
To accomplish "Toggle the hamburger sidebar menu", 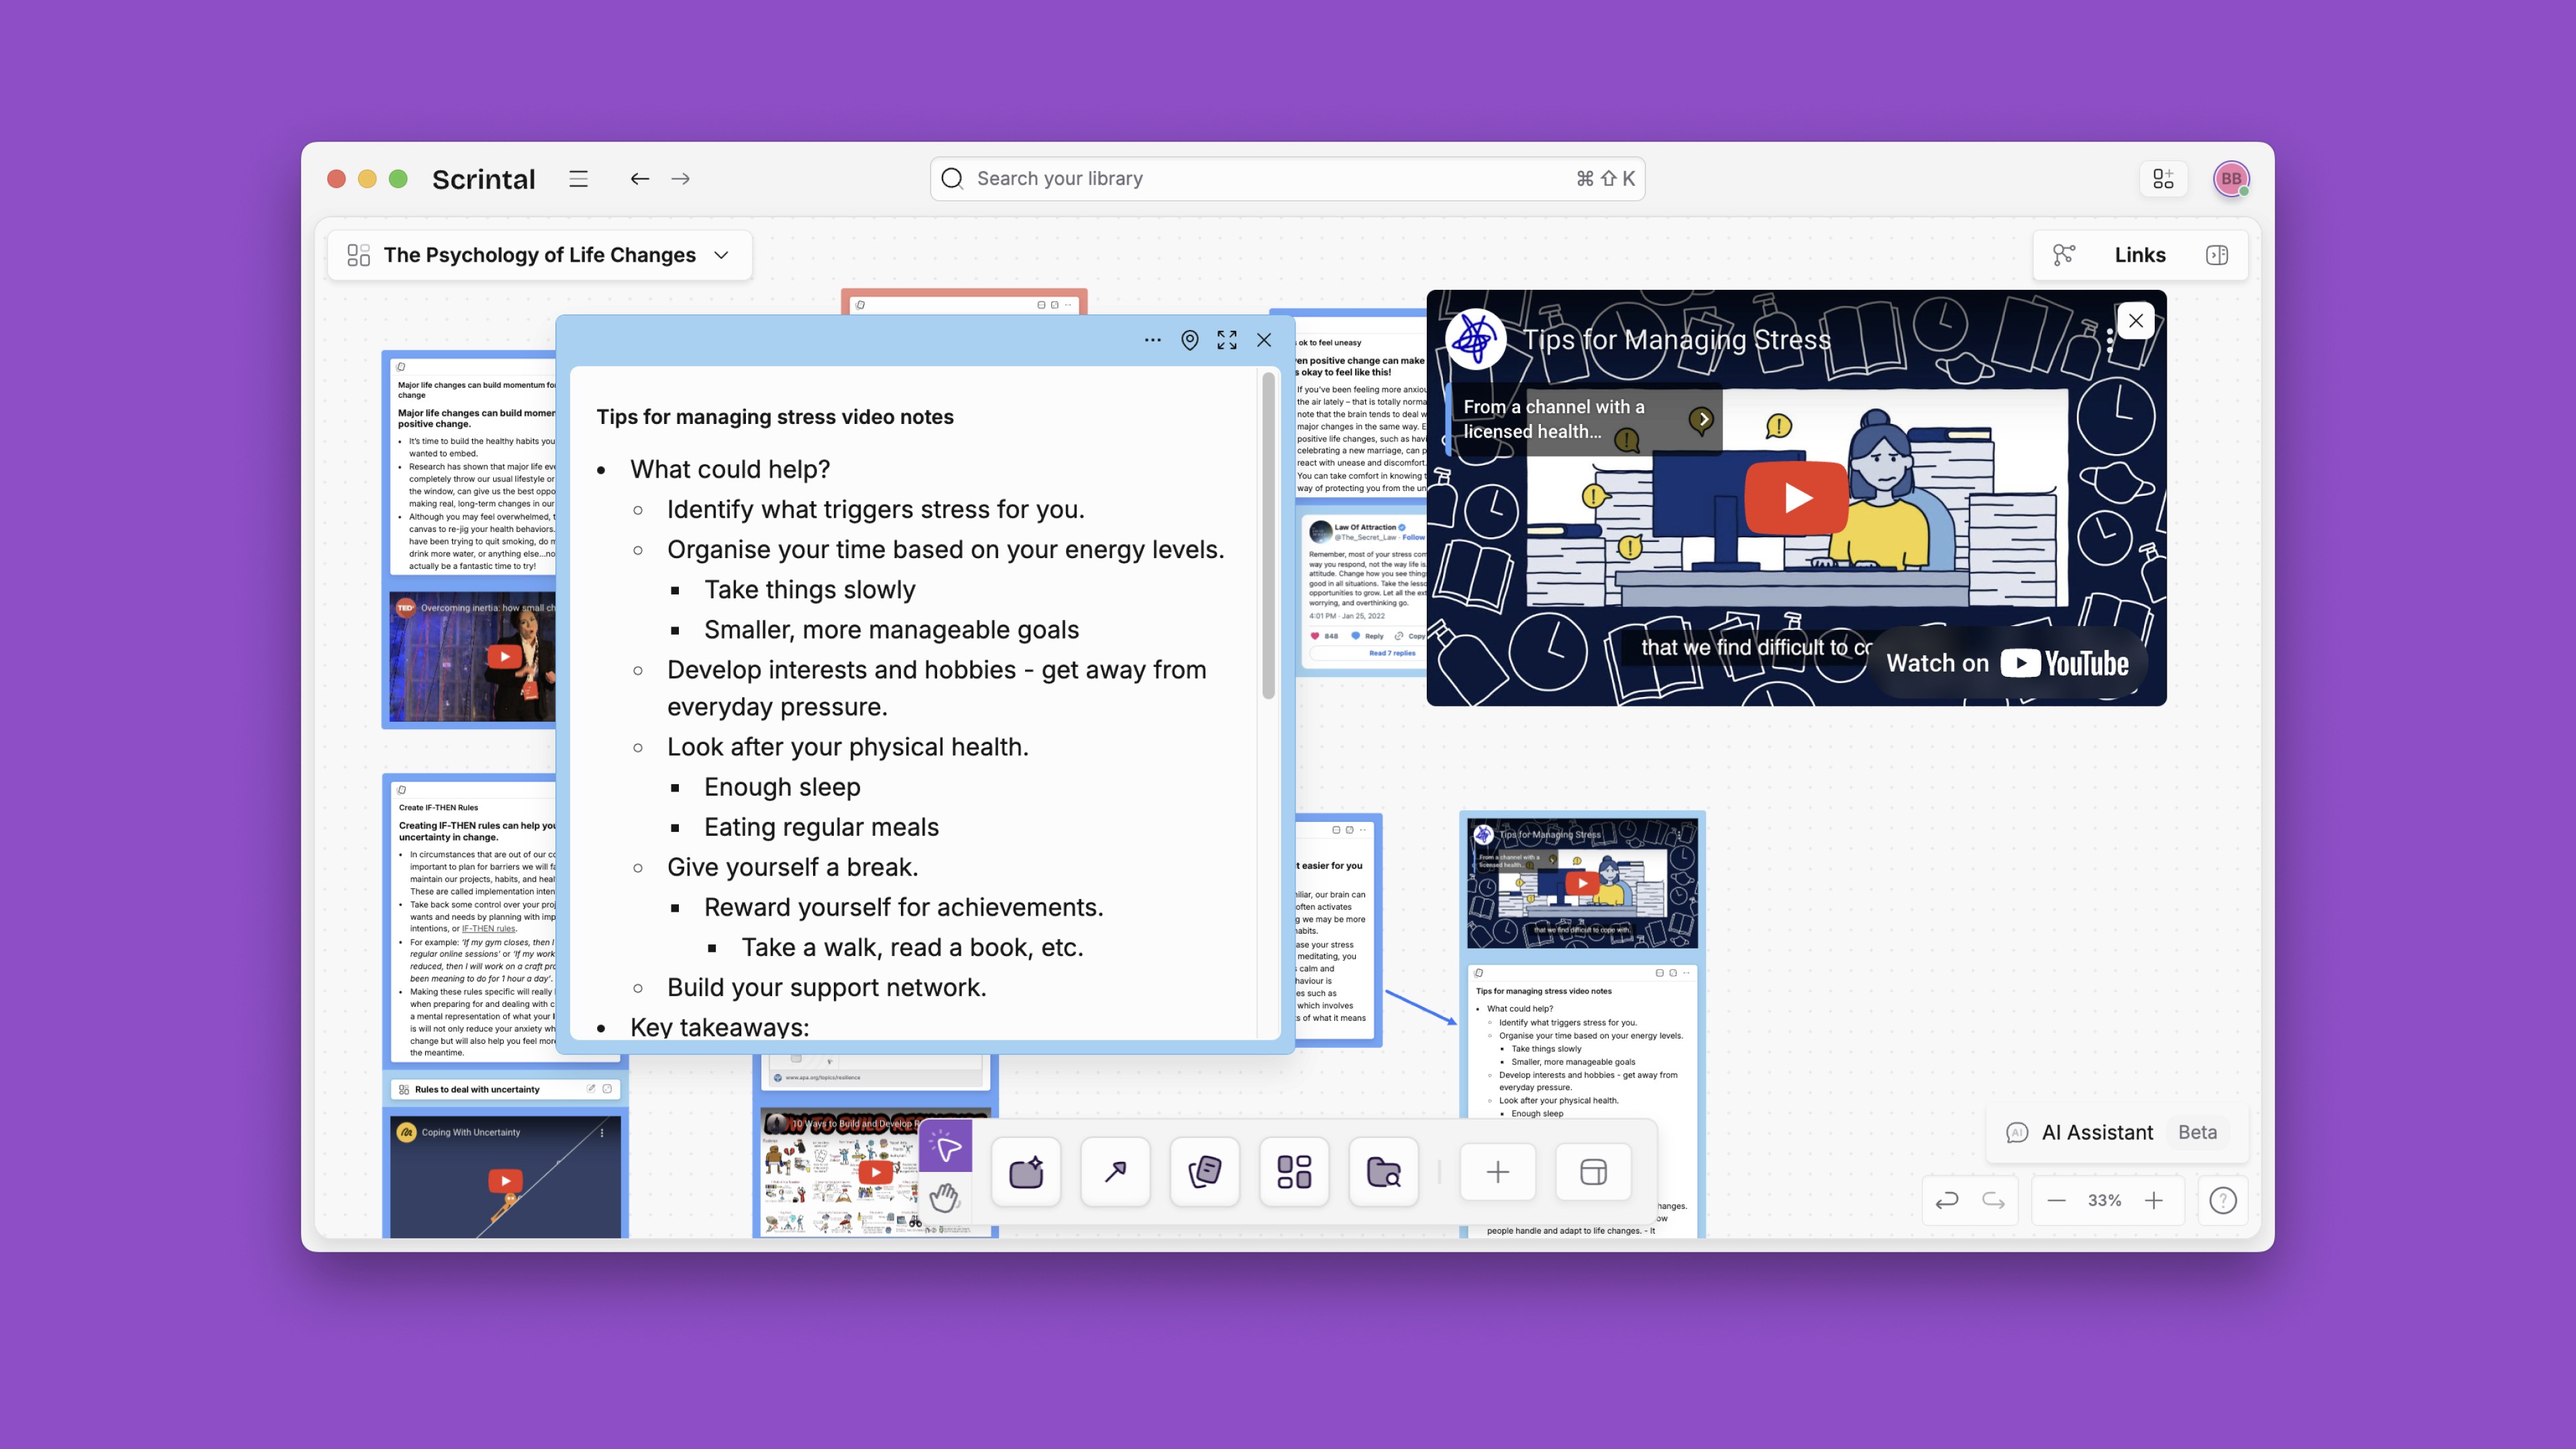I will [x=578, y=179].
